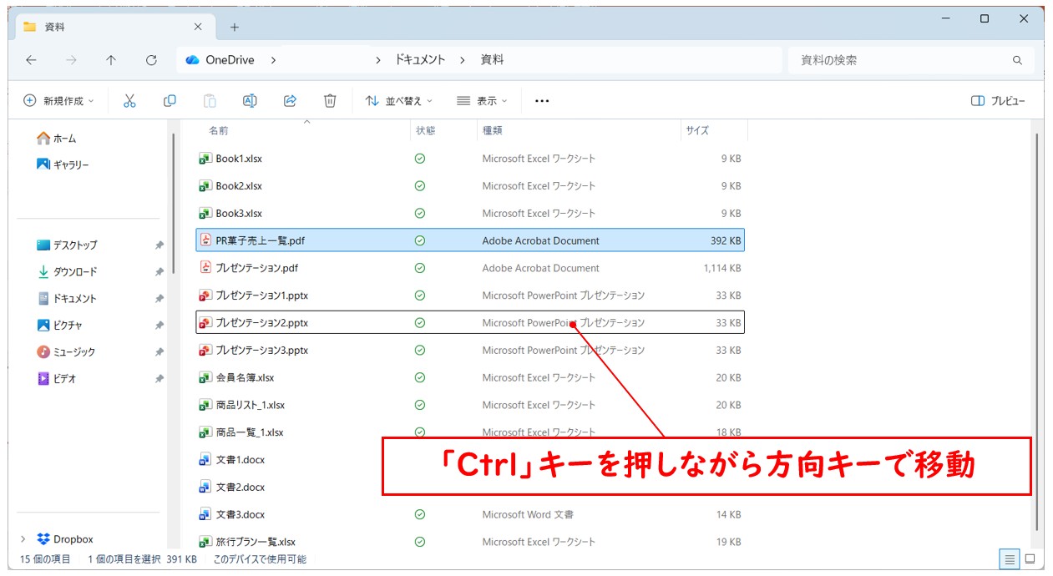Switch to large thumbnails via status bar icon
Screen dimensions: 1053x576
(1031, 560)
